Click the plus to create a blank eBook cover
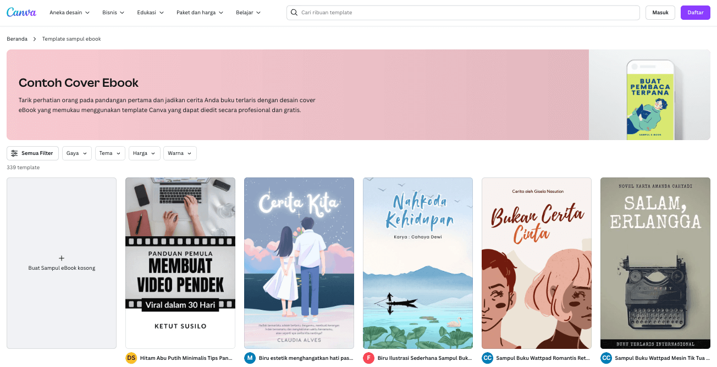 [61, 258]
